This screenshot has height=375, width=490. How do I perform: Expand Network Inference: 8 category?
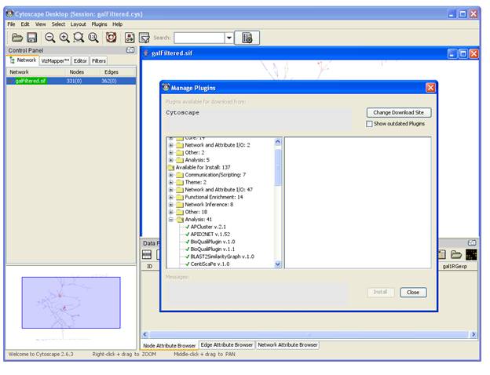click(x=170, y=205)
